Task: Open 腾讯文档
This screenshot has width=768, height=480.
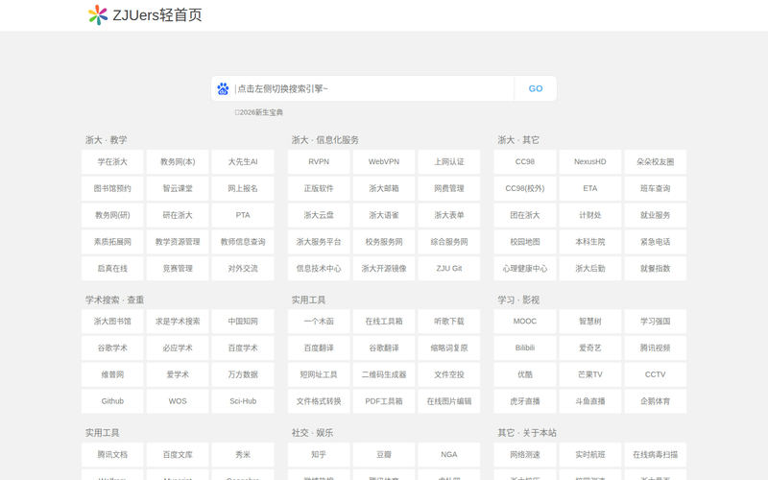Action: 112,454
